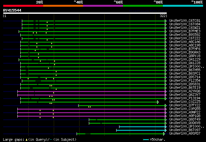Click the cyan 50char scale bar
The image size is (206, 142).
pos(146,140)
